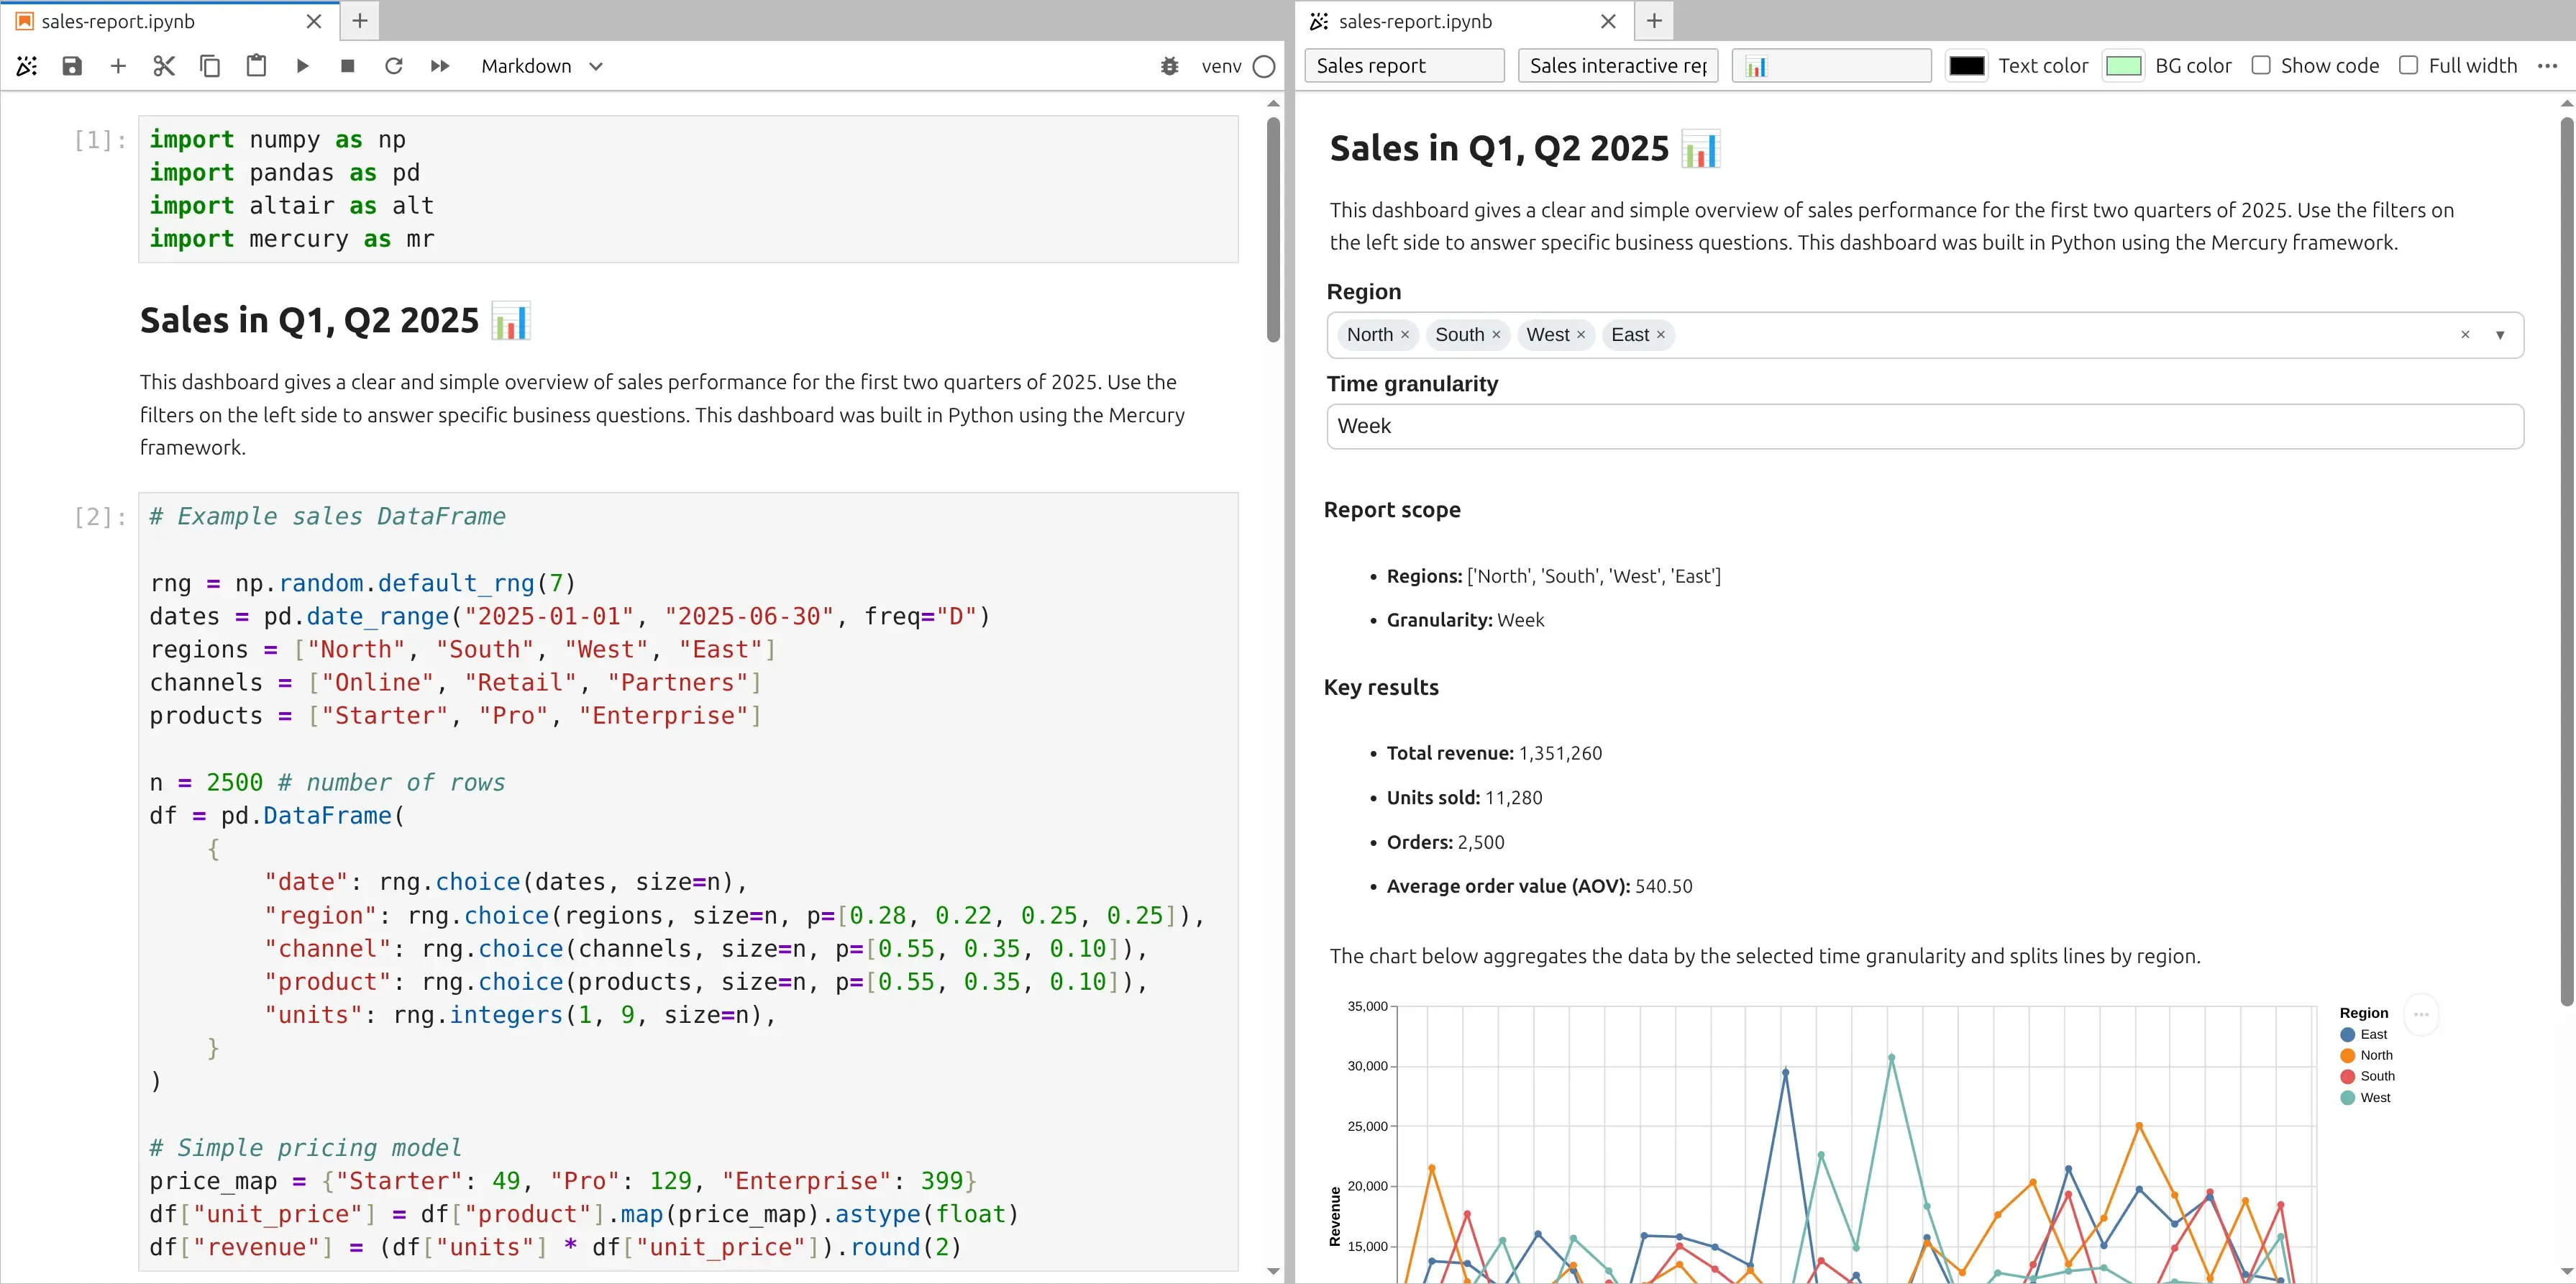Screen dimensions: 2576x1284
Task: Click the save notebook icon
Action: (72, 66)
